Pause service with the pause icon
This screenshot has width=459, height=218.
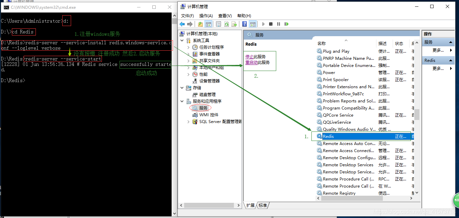[x=279, y=24]
